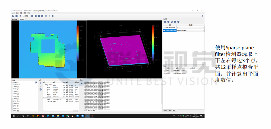Click the checklist icon beside results table
This screenshot has width=271, height=129.
tap(41, 89)
